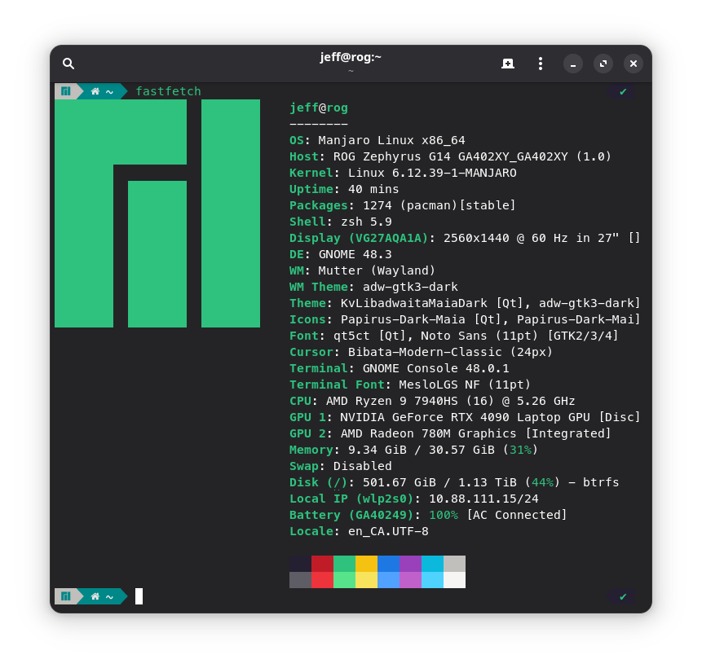Click the green checkmark on the bottom prompt line

[x=623, y=596]
